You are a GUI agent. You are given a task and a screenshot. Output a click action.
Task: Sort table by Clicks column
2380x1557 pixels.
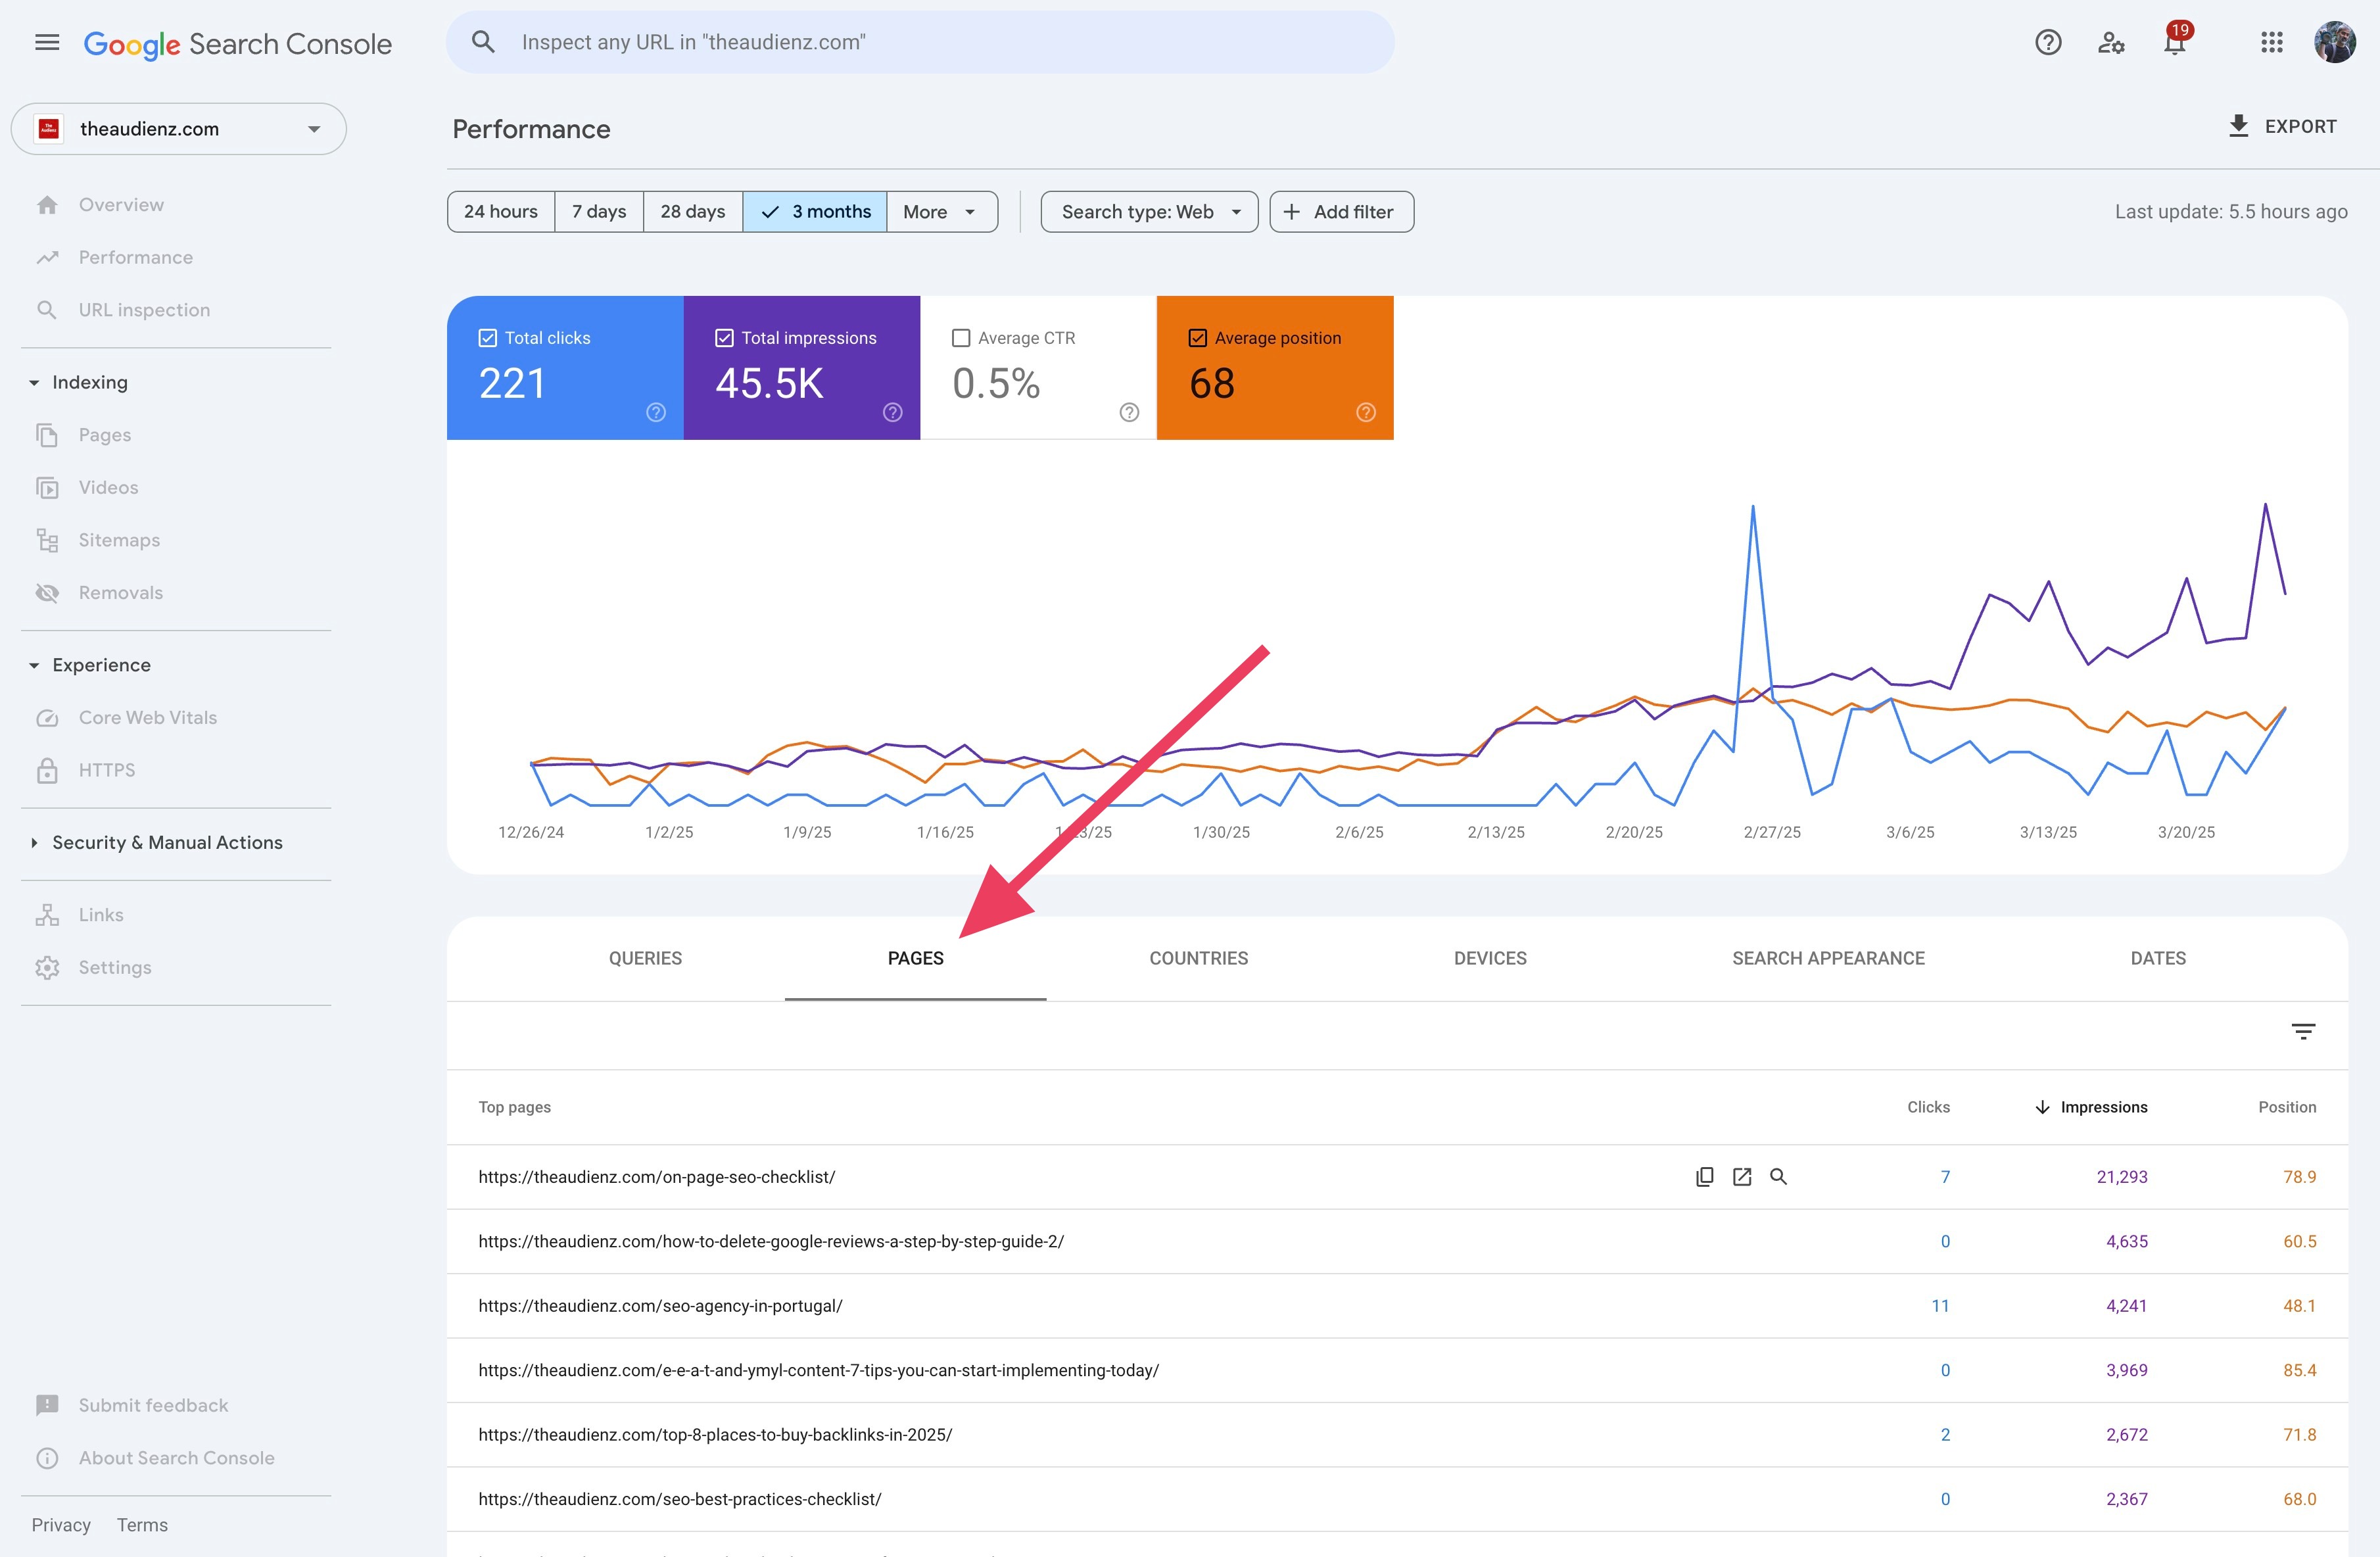(1928, 1107)
